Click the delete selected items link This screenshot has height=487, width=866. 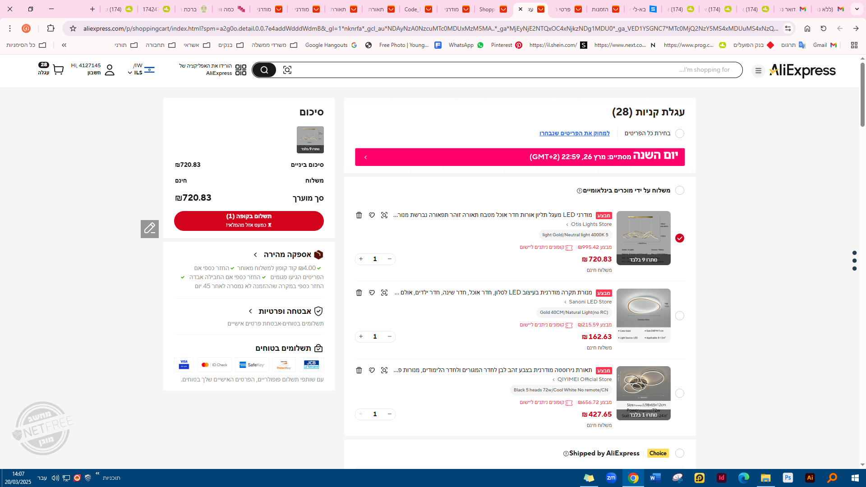point(574,133)
